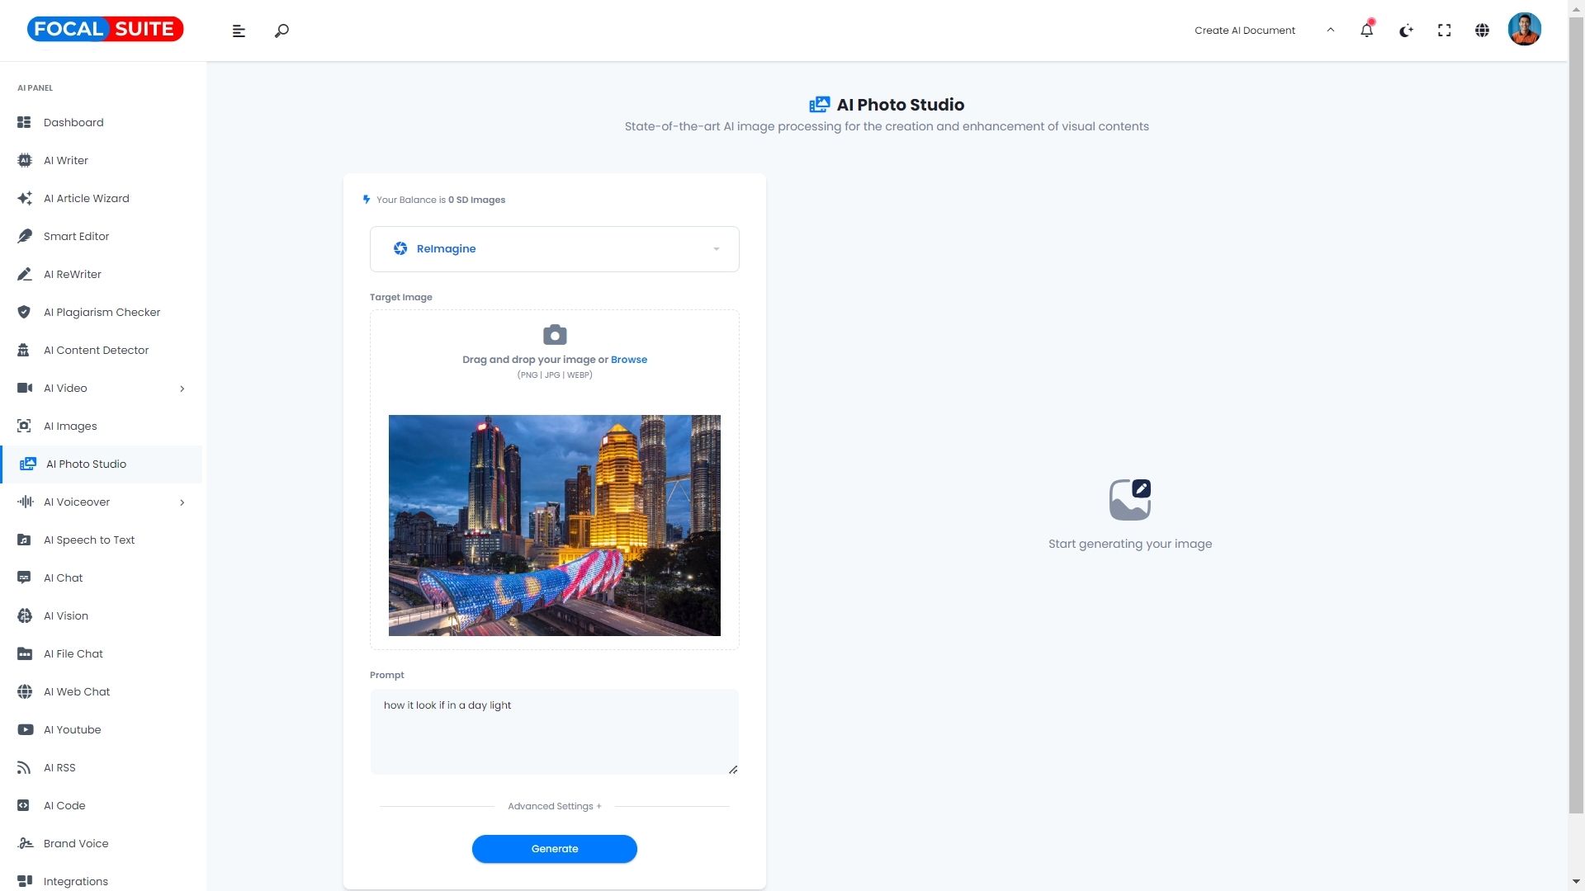
Task: Open language globe icon
Action: 1482,31
